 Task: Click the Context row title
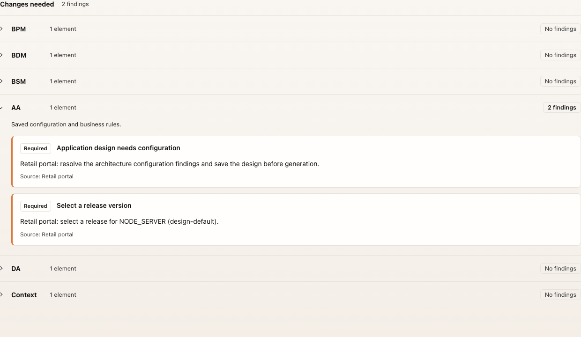pyautogui.click(x=24, y=295)
